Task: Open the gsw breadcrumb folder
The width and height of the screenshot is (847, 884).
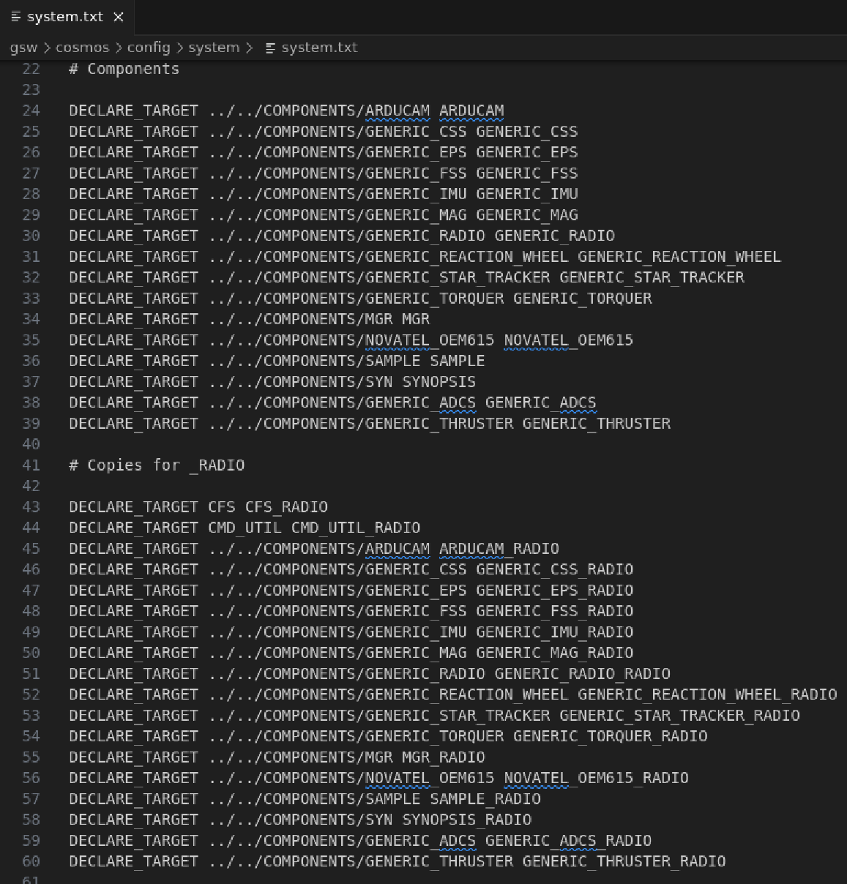Action: tap(23, 48)
